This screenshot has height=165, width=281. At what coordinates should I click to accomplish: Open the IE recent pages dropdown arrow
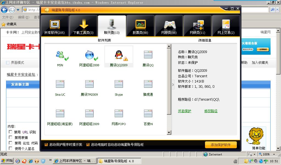pyautogui.click(x=18, y=10)
